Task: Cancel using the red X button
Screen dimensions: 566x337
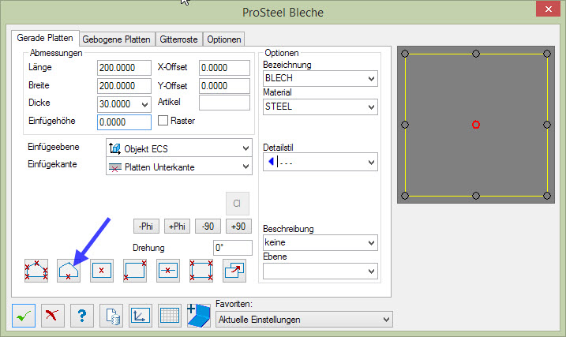Action: click(x=53, y=316)
